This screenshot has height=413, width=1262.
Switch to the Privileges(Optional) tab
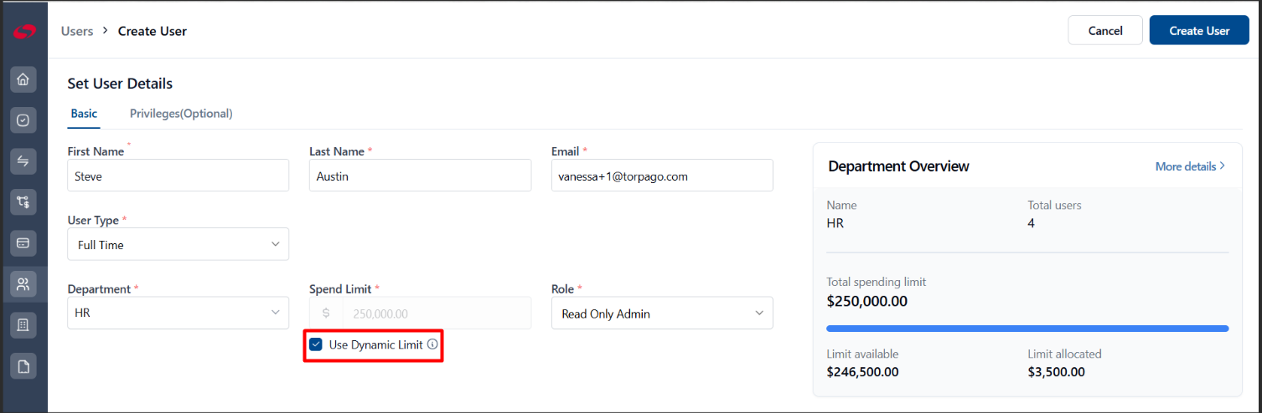coord(181,114)
